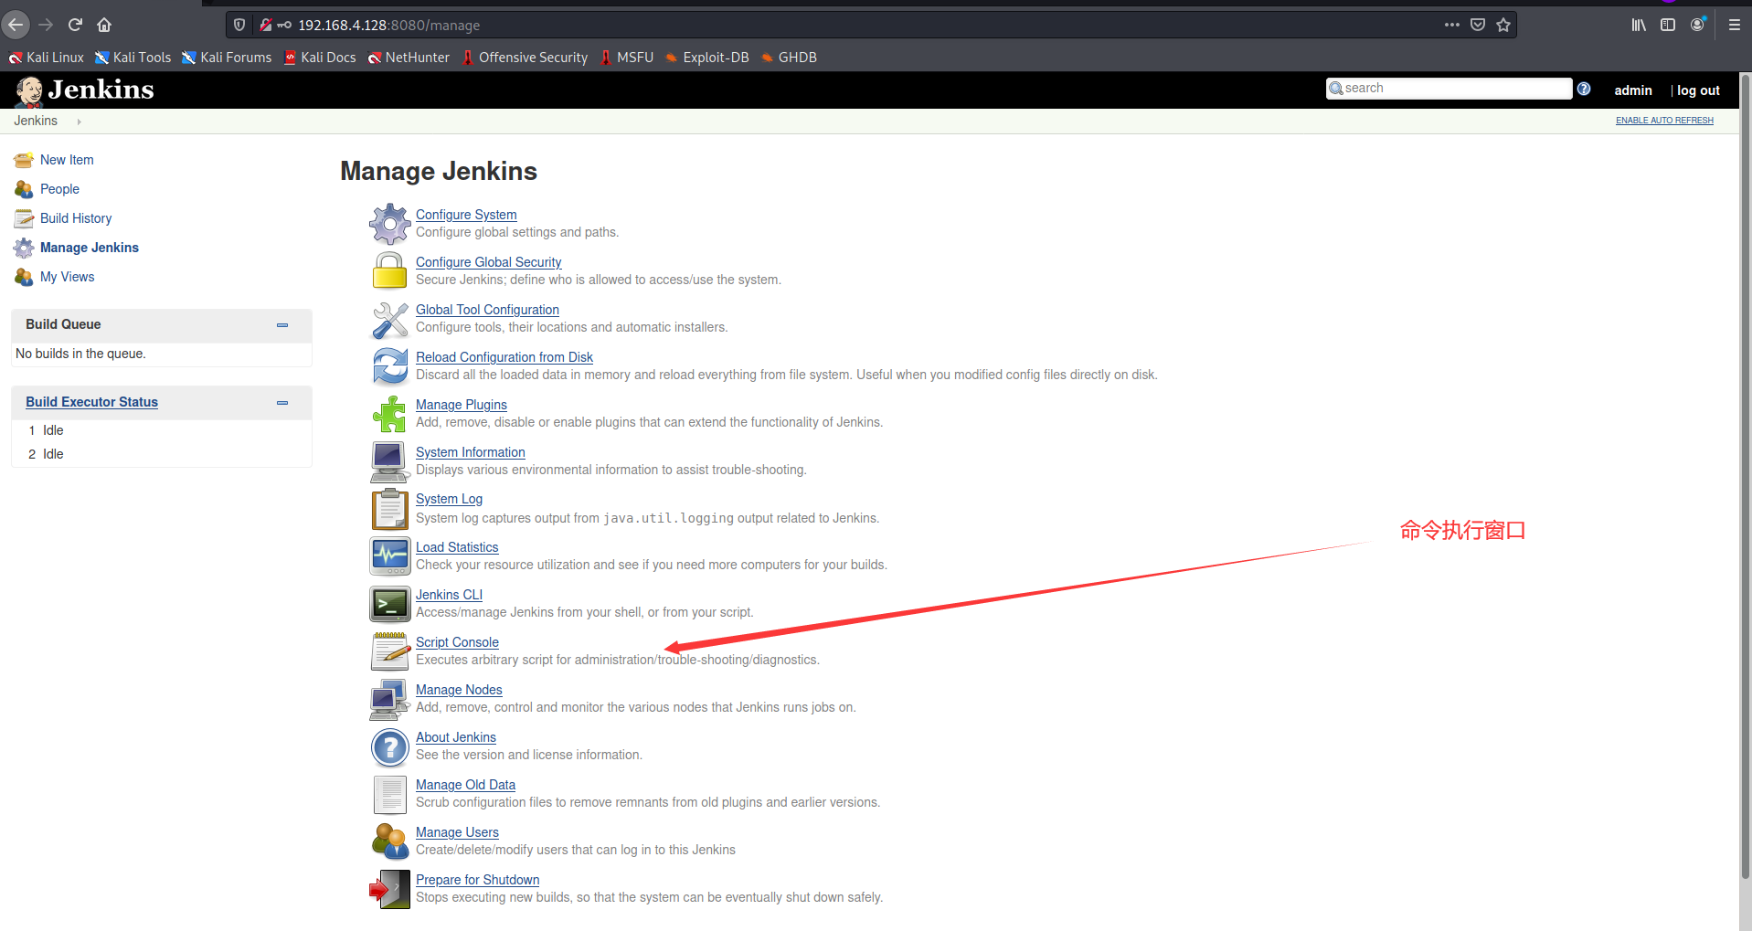Open the Configure System link
1752x931 pixels.
pos(466,215)
